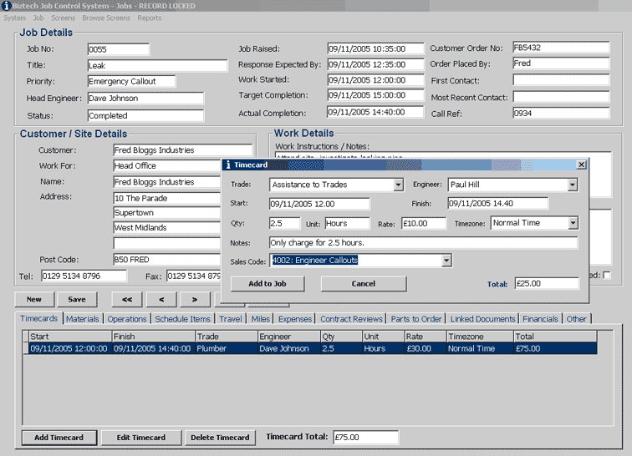Open the Reports menu
This screenshot has height=456, width=632.
click(149, 18)
